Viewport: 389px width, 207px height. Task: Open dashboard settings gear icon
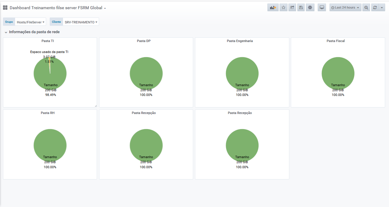(310, 8)
